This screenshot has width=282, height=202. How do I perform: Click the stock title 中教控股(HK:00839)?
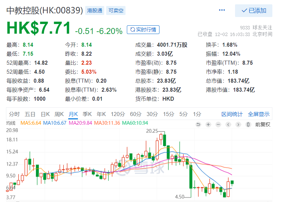tap(45, 10)
